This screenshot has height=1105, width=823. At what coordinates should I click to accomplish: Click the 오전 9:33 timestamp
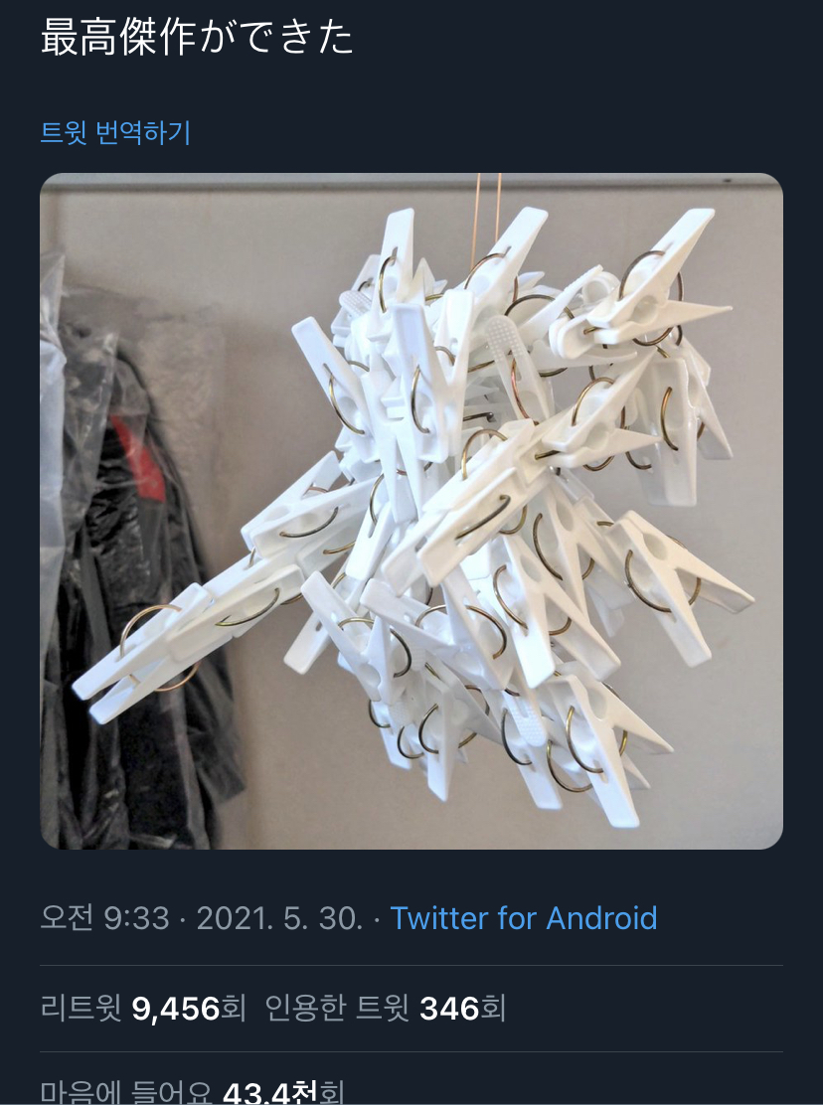(104, 917)
